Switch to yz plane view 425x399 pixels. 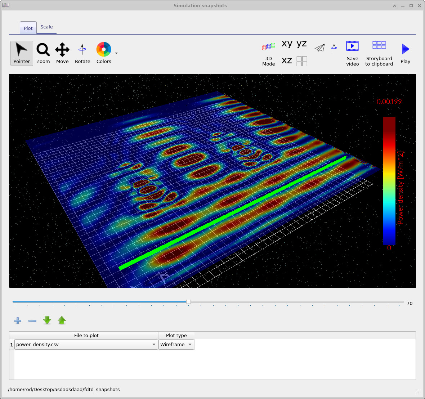301,44
